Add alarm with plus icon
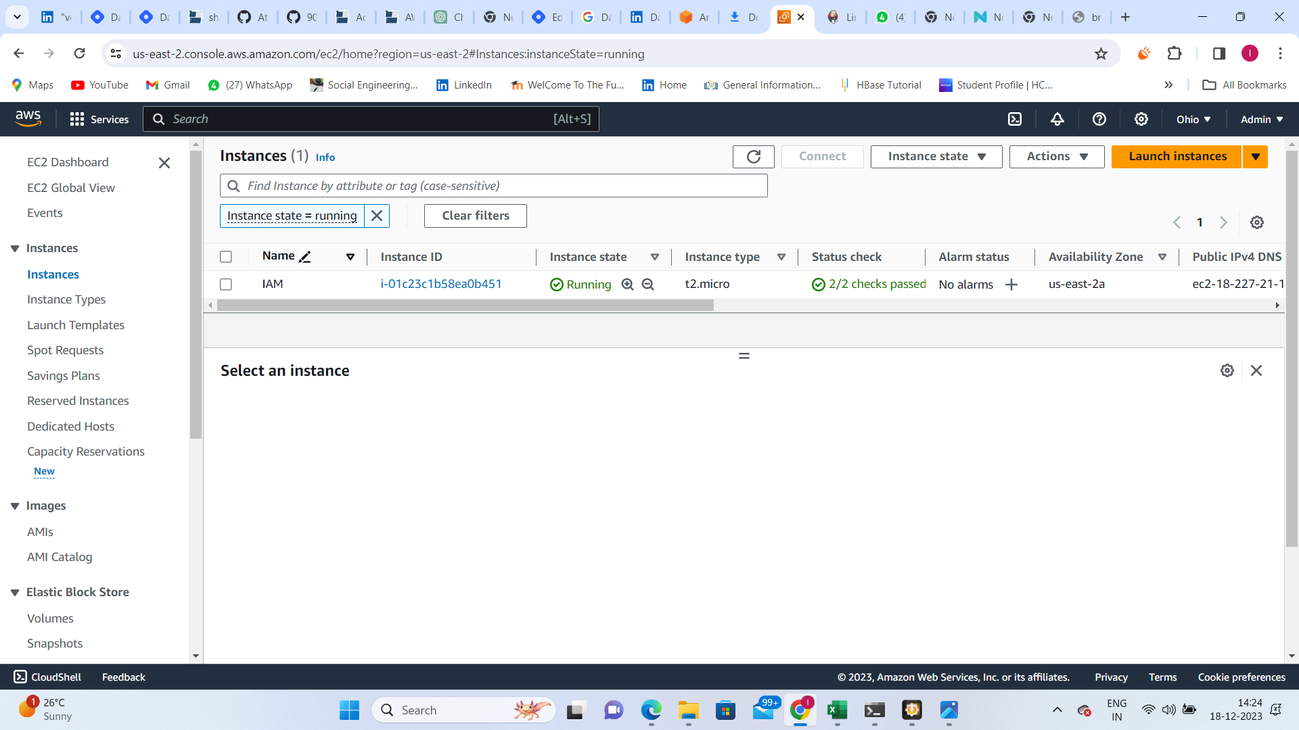This screenshot has height=730, width=1299. (x=1011, y=285)
